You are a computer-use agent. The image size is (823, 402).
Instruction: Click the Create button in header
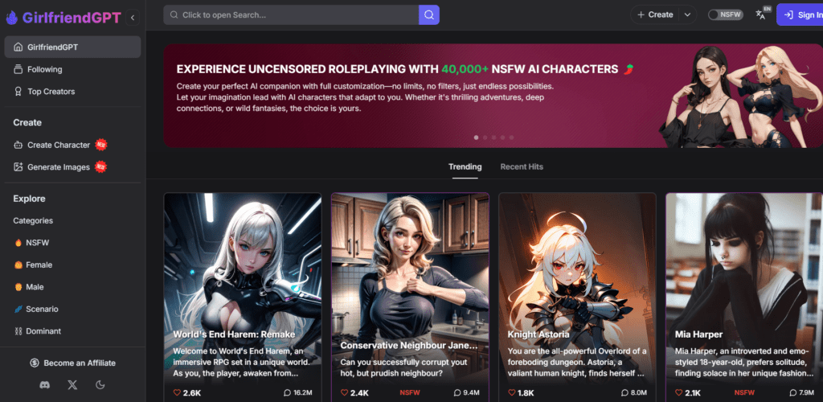tap(654, 14)
